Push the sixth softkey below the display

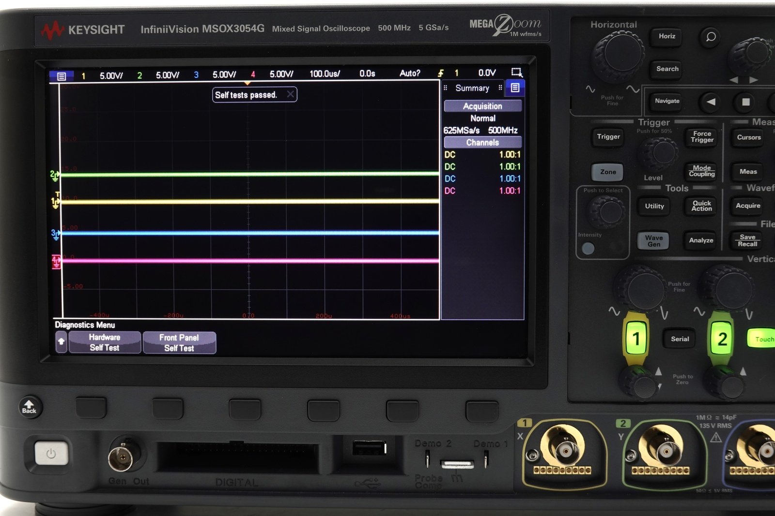pyautogui.click(x=481, y=411)
